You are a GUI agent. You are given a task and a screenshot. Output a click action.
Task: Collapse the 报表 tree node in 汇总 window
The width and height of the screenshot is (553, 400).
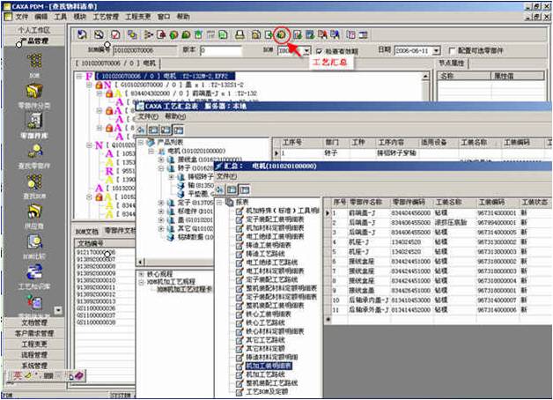click(x=219, y=202)
